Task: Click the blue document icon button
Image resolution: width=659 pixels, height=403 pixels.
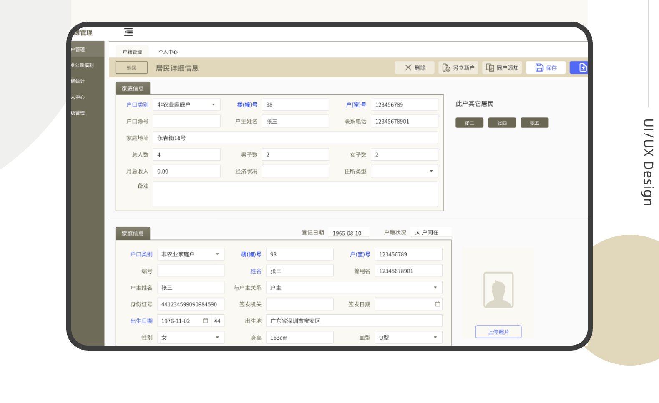Action: pos(582,67)
